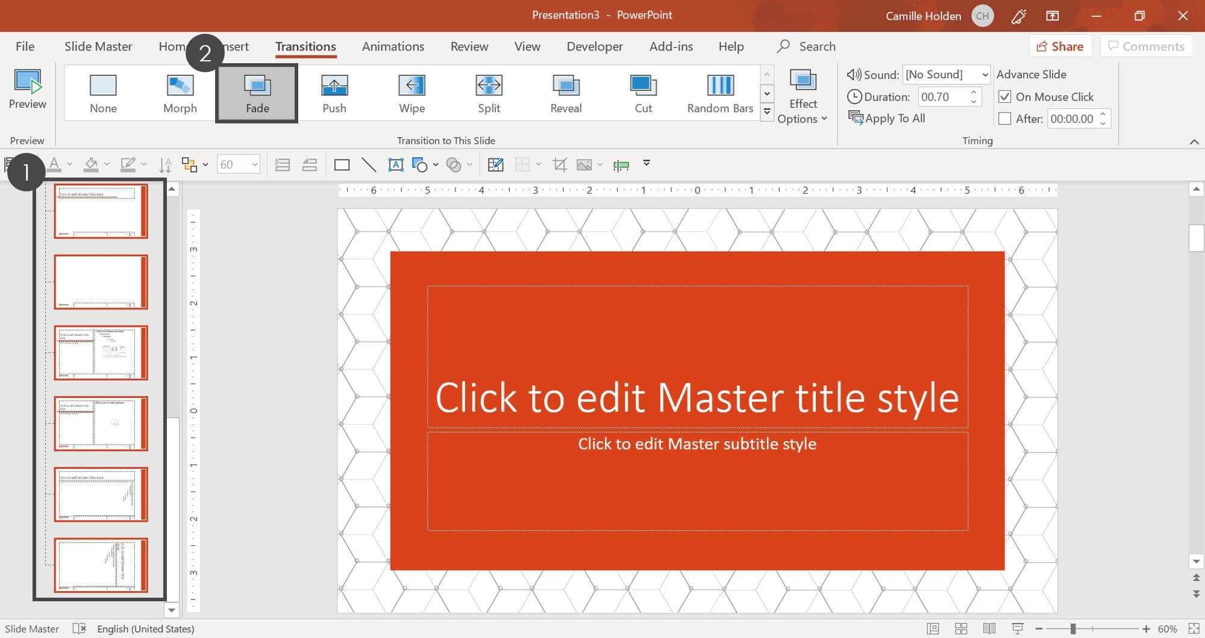This screenshot has width=1205, height=638.
Task: Select the line shape tool
Action: pos(369,164)
